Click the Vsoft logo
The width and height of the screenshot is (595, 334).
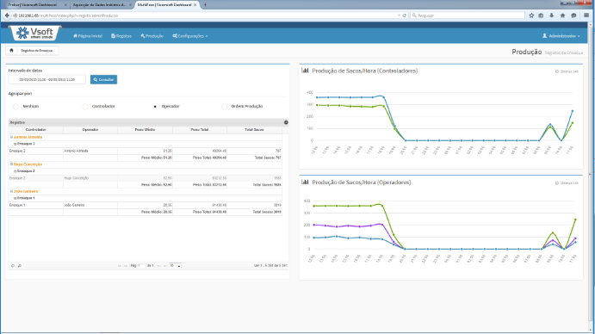35,34
